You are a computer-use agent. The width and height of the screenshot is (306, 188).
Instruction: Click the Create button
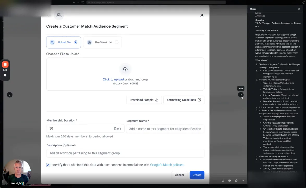[197, 175]
